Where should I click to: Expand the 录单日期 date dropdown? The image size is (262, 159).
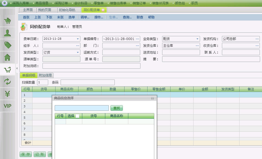[x=78, y=39]
